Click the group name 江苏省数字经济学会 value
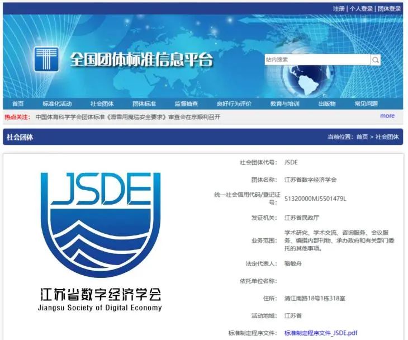Image resolution: width=408 pixels, height=340 pixels. (x=310, y=180)
